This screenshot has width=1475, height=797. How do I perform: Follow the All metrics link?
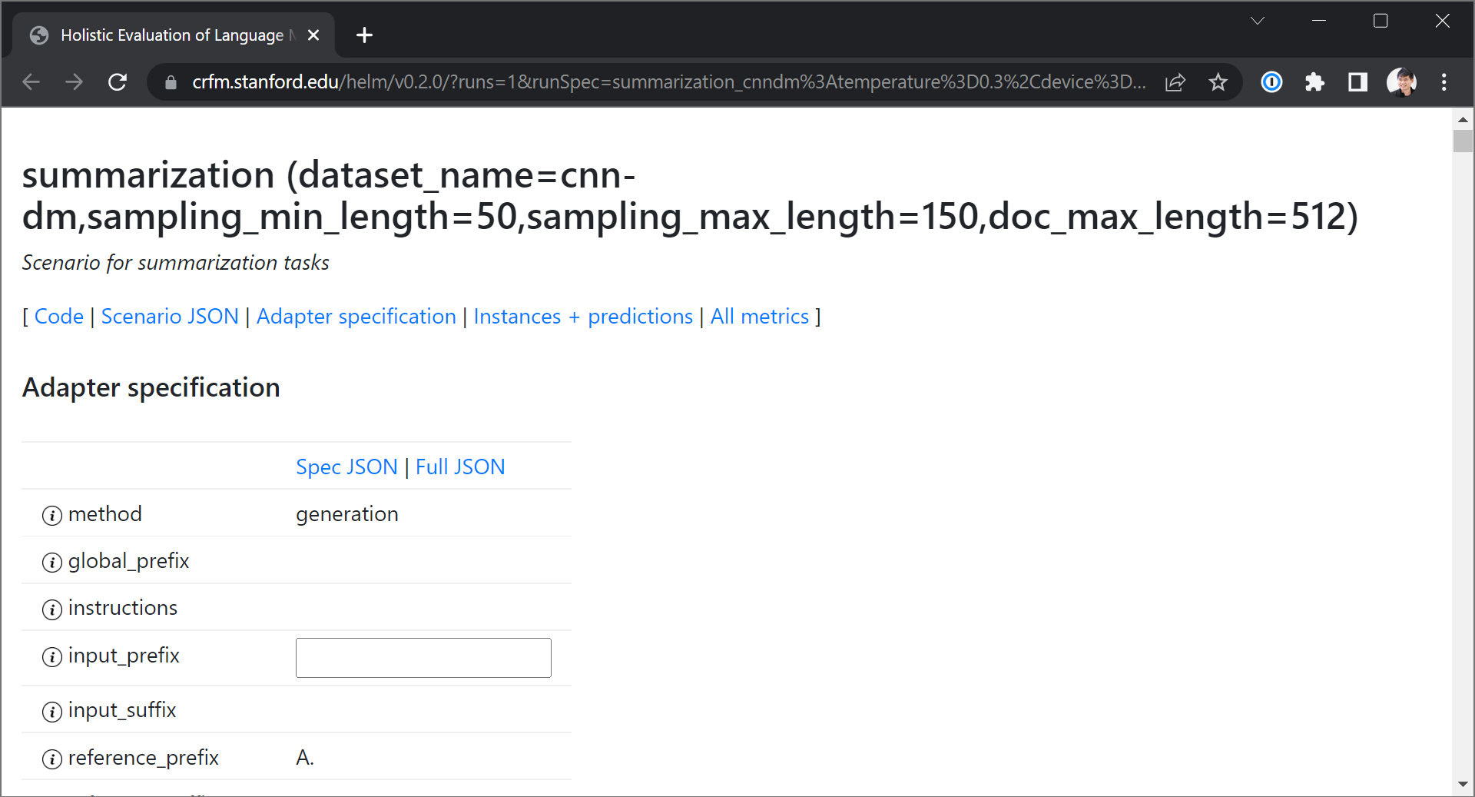coord(760,316)
